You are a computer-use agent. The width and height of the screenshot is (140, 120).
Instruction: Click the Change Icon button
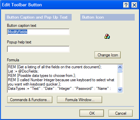107,55
